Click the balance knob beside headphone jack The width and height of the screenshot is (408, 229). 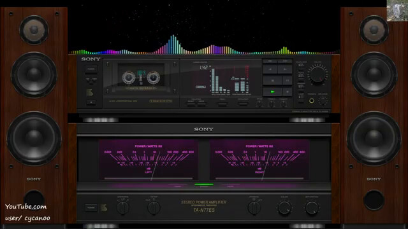coord(323,101)
